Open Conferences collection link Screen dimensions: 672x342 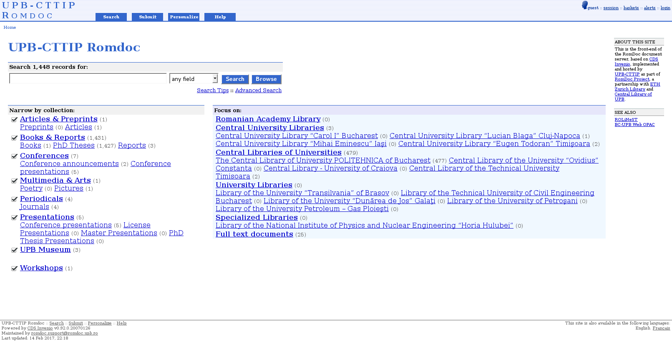[x=44, y=156]
